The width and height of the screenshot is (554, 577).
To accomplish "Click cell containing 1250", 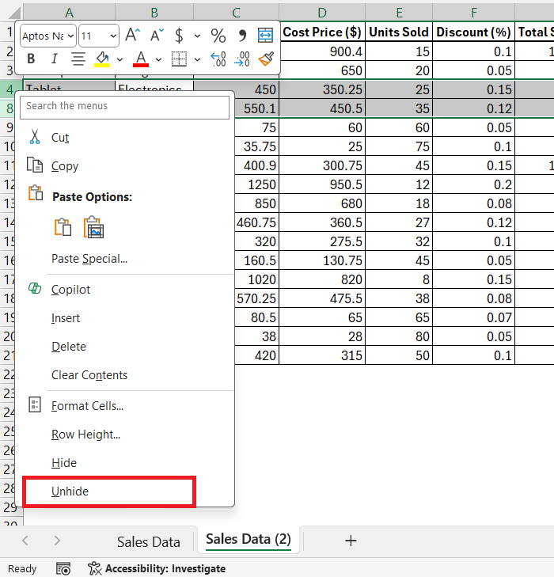I will click(256, 184).
